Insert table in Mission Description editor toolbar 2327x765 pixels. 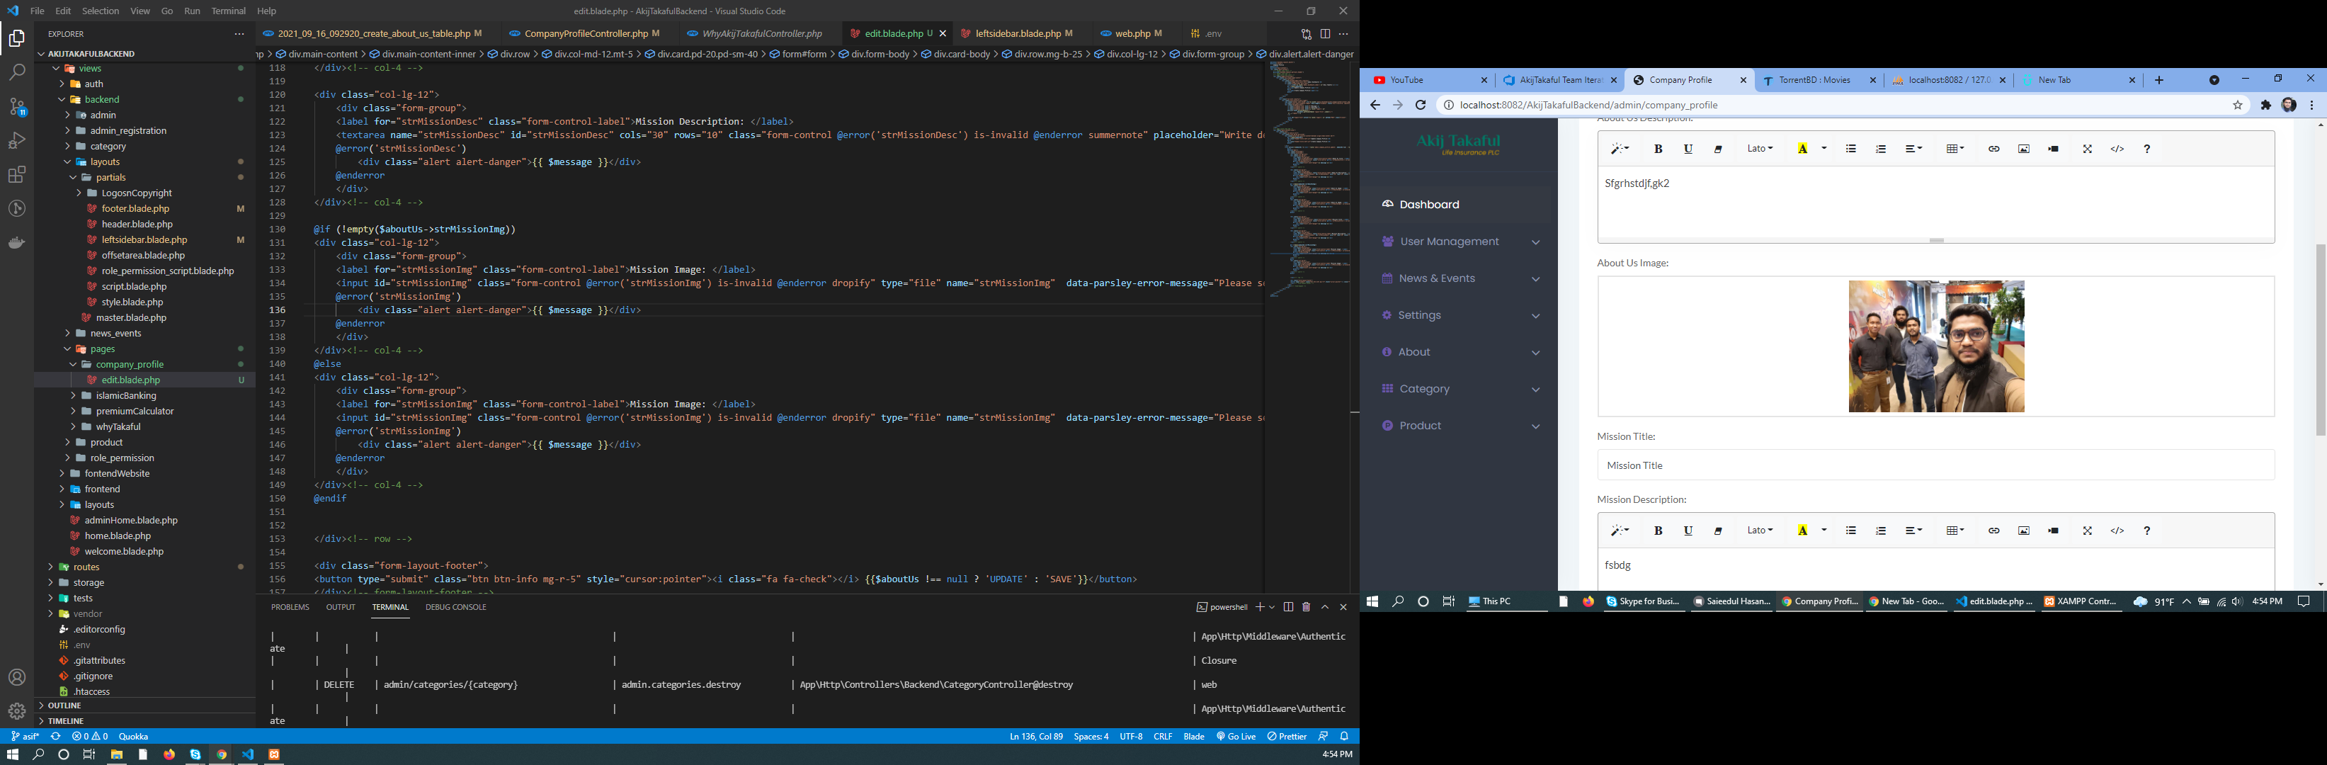point(1954,531)
